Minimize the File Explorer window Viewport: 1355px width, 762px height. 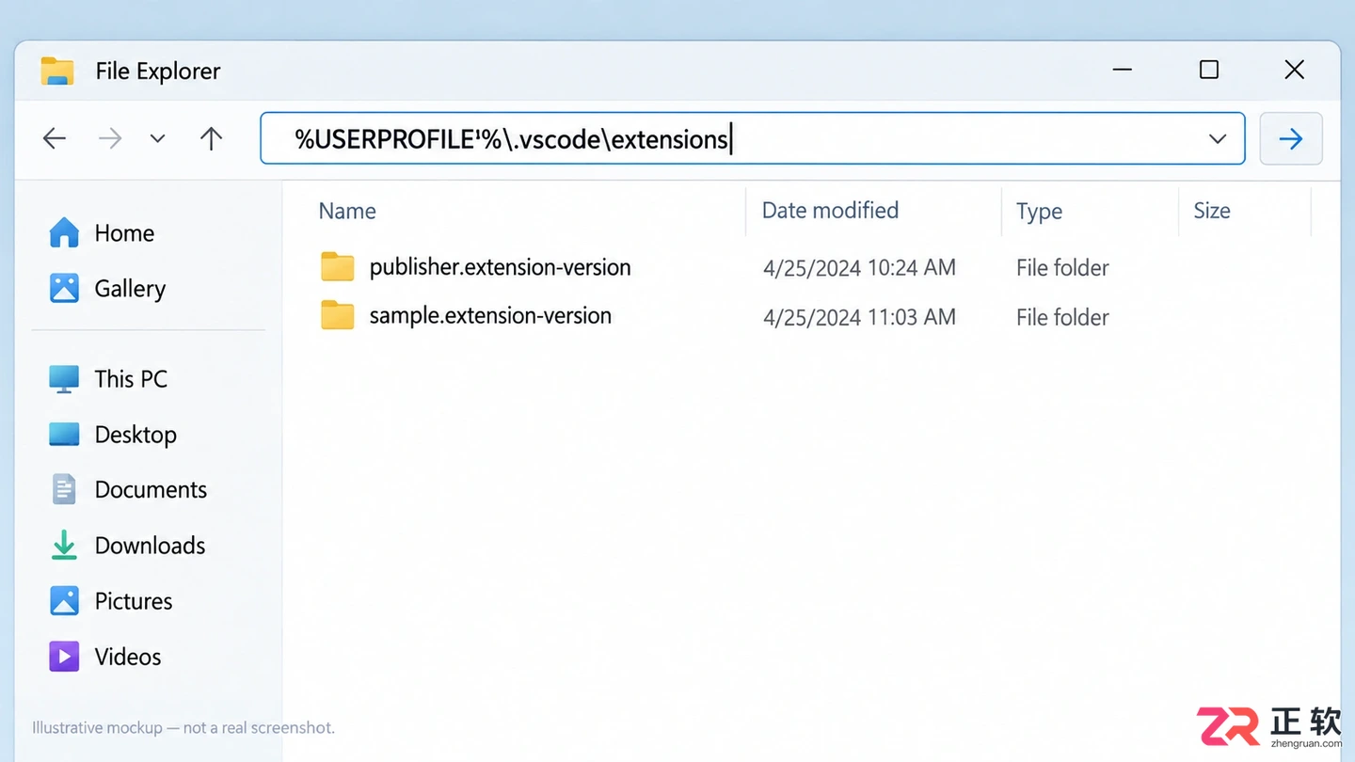click(x=1122, y=70)
